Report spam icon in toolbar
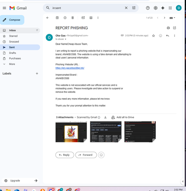Screen dimensions: 186x191 pos(65,18)
